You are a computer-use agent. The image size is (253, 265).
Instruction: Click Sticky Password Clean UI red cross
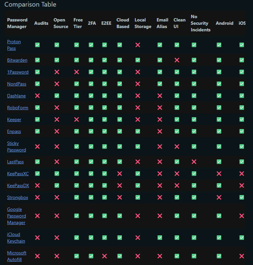(177, 147)
